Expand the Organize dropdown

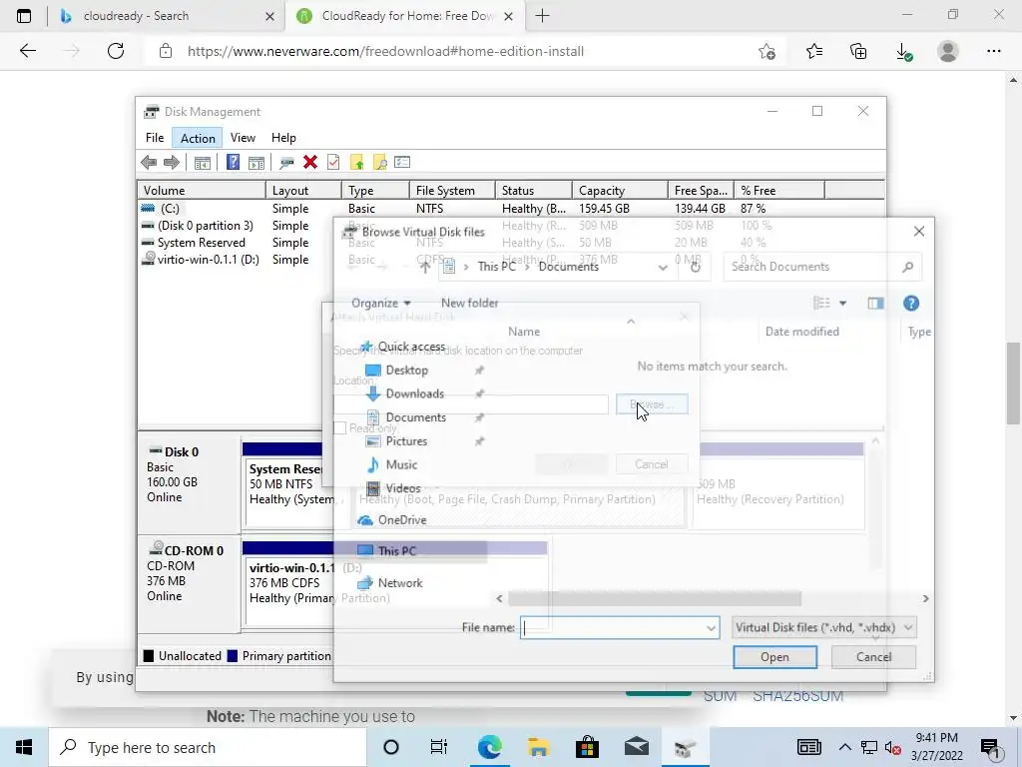pyautogui.click(x=380, y=304)
